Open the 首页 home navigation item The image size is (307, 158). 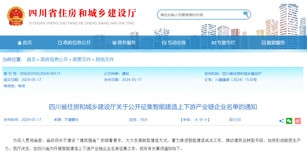coord(25,43)
